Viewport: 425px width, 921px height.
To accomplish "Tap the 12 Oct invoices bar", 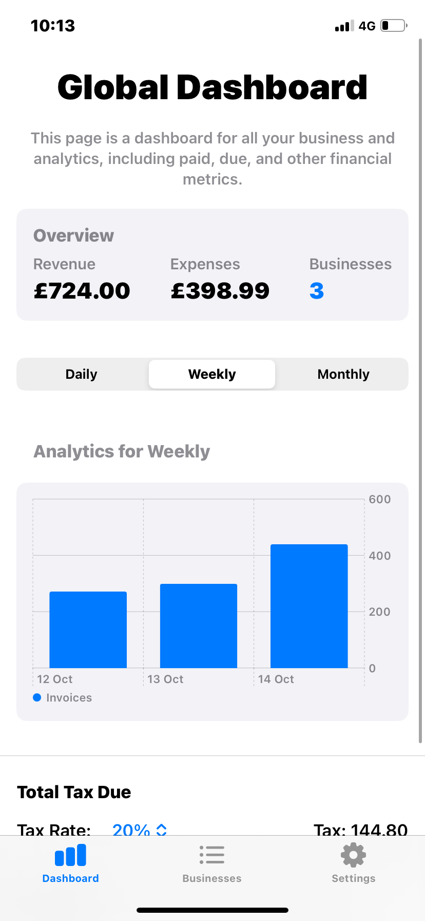I will [88, 630].
